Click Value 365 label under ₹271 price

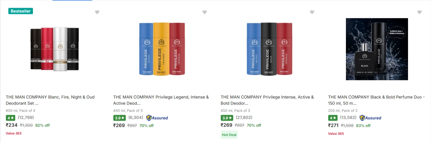tap(336, 133)
